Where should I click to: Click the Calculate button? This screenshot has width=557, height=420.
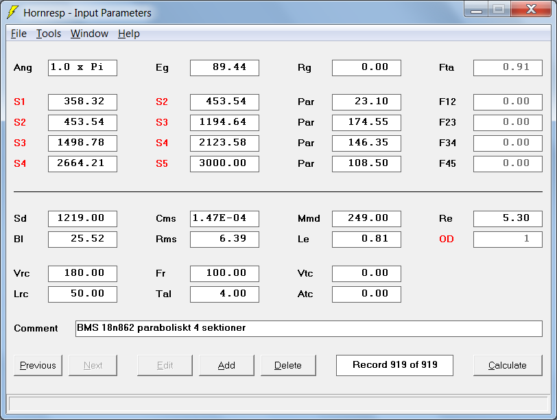(x=508, y=365)
